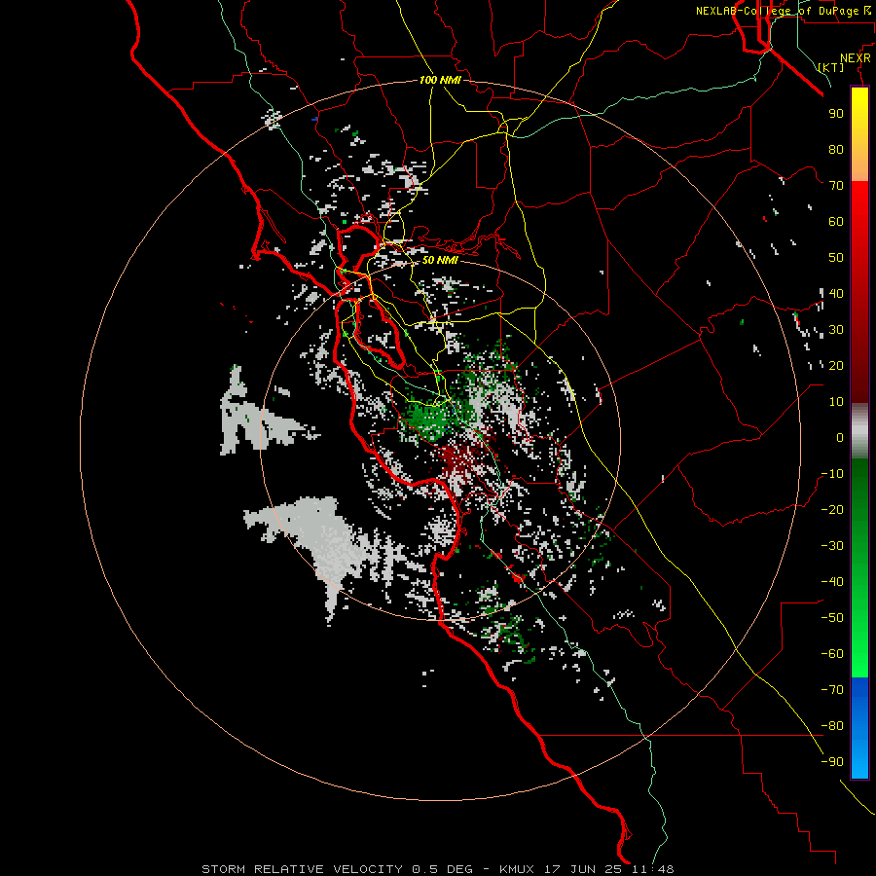Click the 0 value on velocity scale
Screen dimensions: 876x876
point(840,437)
